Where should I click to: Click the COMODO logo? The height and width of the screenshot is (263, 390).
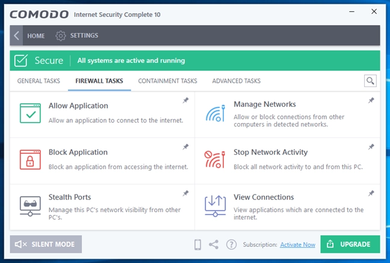click(x=39, y=14)
